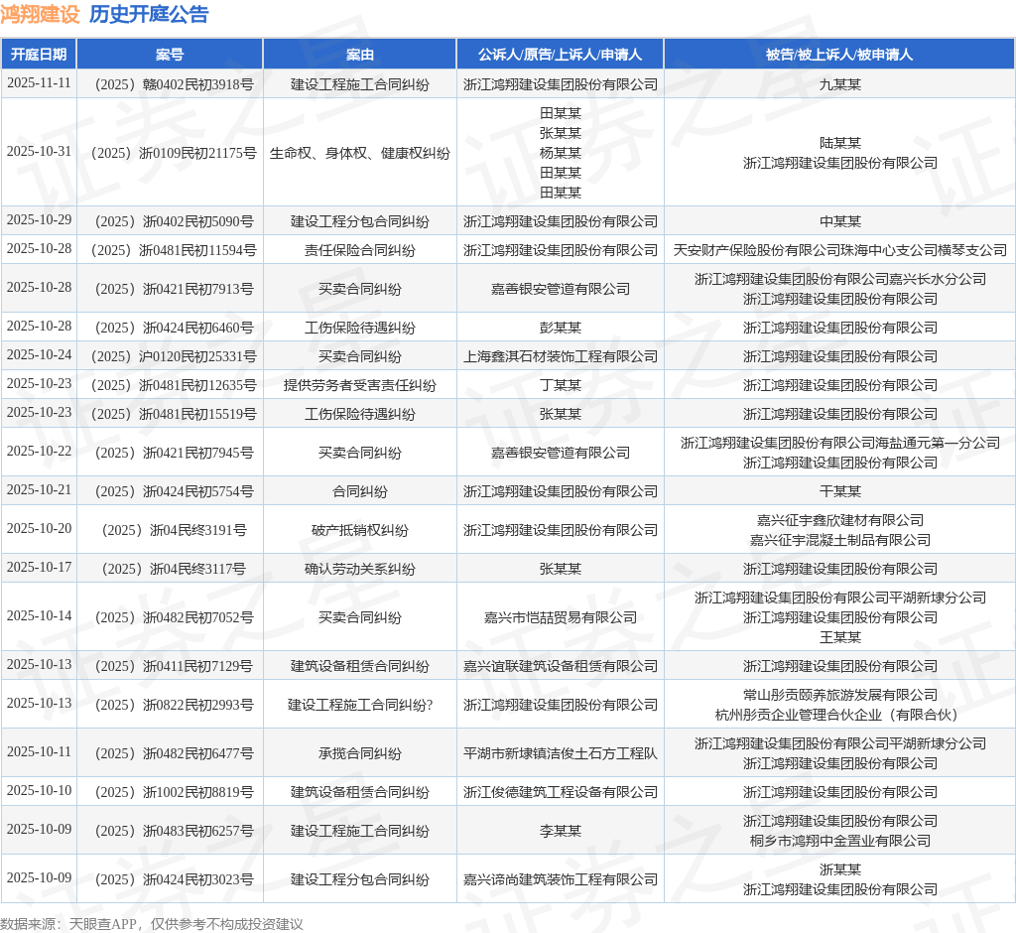This screenshot has width=1016, height=933.
Task: Click 浙江鸿翔建设集团股份有限公司海盐通元第一分公司
Action: pyautogui.click(x=839, y=443)
